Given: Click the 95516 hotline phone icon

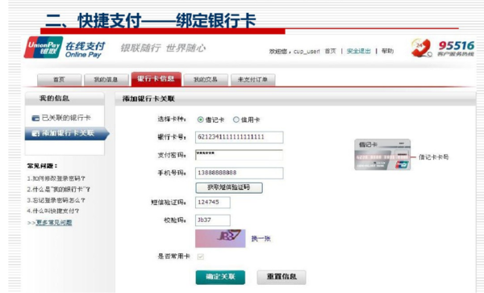Looking at the screenshot, I should [x=422, y=48].
